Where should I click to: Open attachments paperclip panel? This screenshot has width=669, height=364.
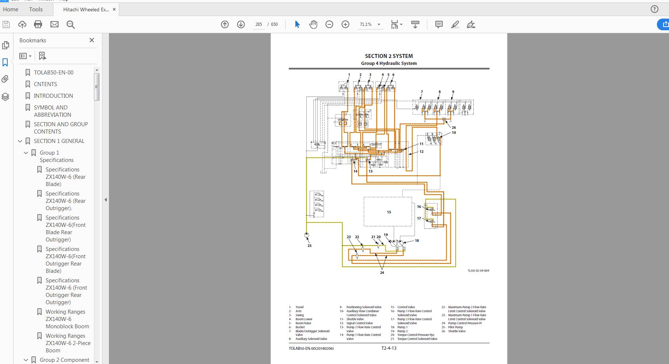[5, 79]
